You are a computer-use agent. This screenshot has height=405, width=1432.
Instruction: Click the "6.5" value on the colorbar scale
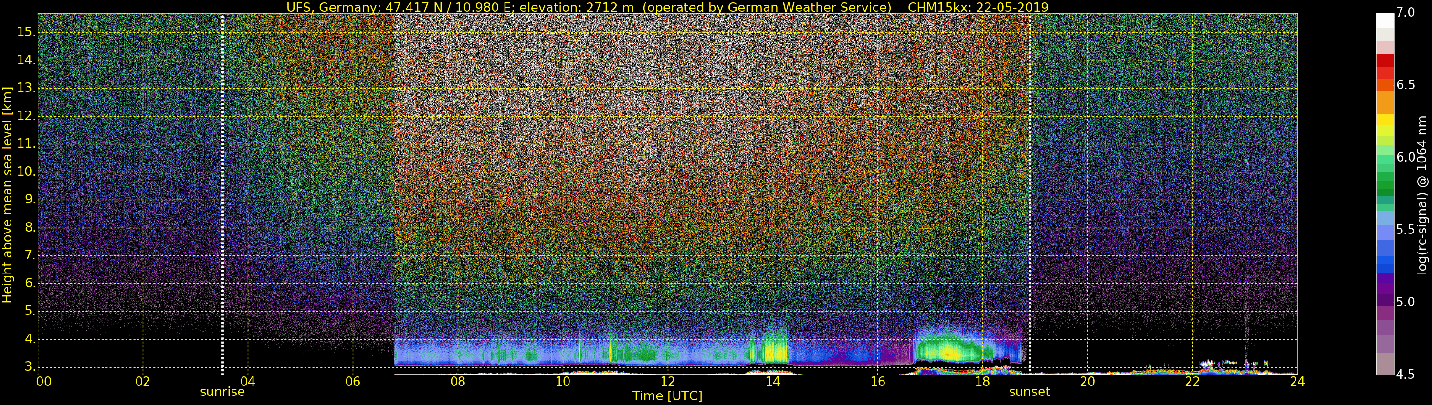(x=1405, y=85)
